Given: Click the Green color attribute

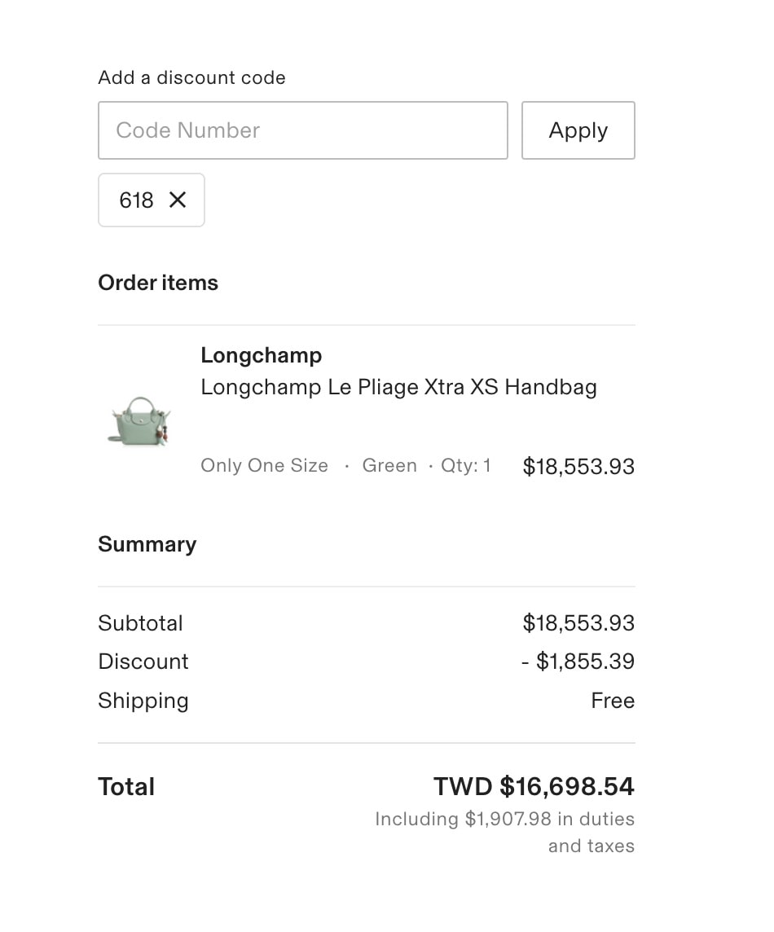Looking at the screenshot, I should click(389, 465).
